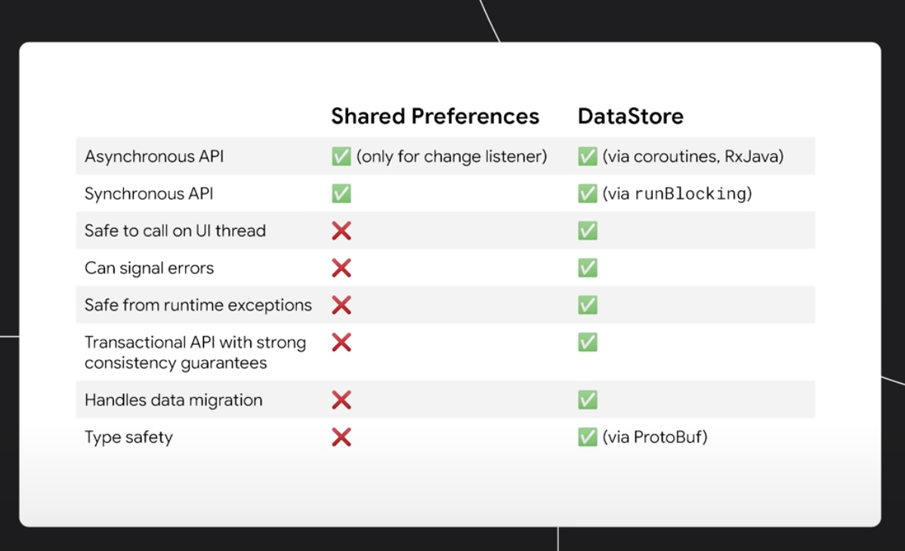Click DataStore checkmark beside via runBlocking
This screenshot has height=551, width=905.
588,193
